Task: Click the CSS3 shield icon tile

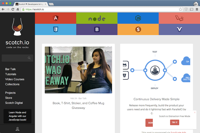Action: click(56, 29)
